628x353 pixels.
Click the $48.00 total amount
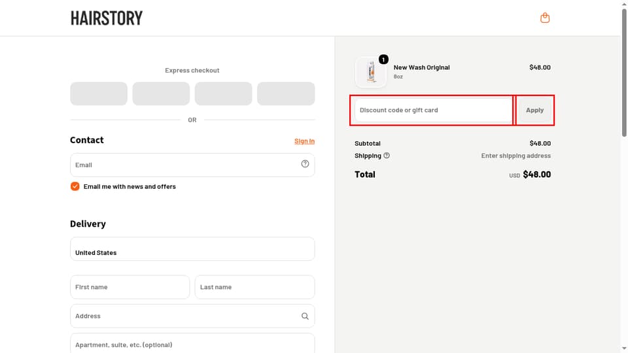(536, 175)
